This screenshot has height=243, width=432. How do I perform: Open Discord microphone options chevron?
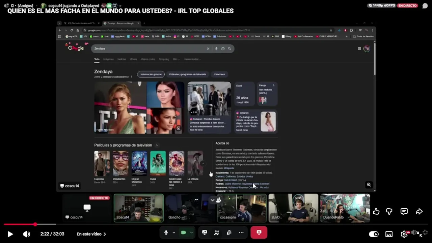click(174, 232)
